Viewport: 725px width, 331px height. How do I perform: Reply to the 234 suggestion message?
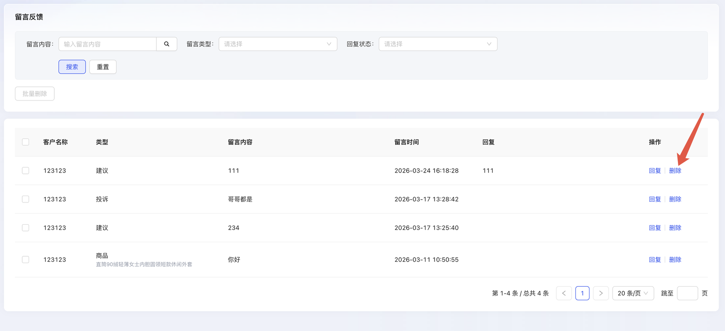(x=655, y=228)
